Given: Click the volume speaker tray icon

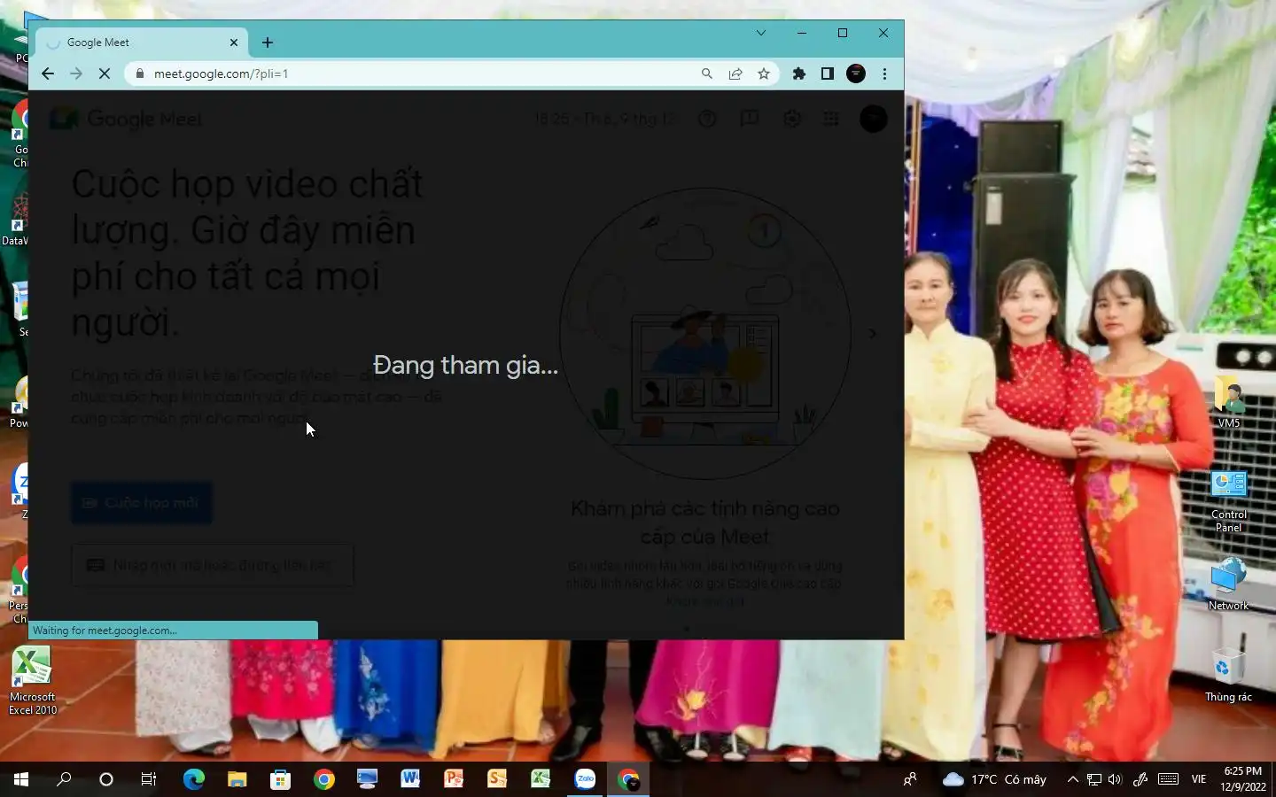Looking at the screenshot, I should [1115, 779].
